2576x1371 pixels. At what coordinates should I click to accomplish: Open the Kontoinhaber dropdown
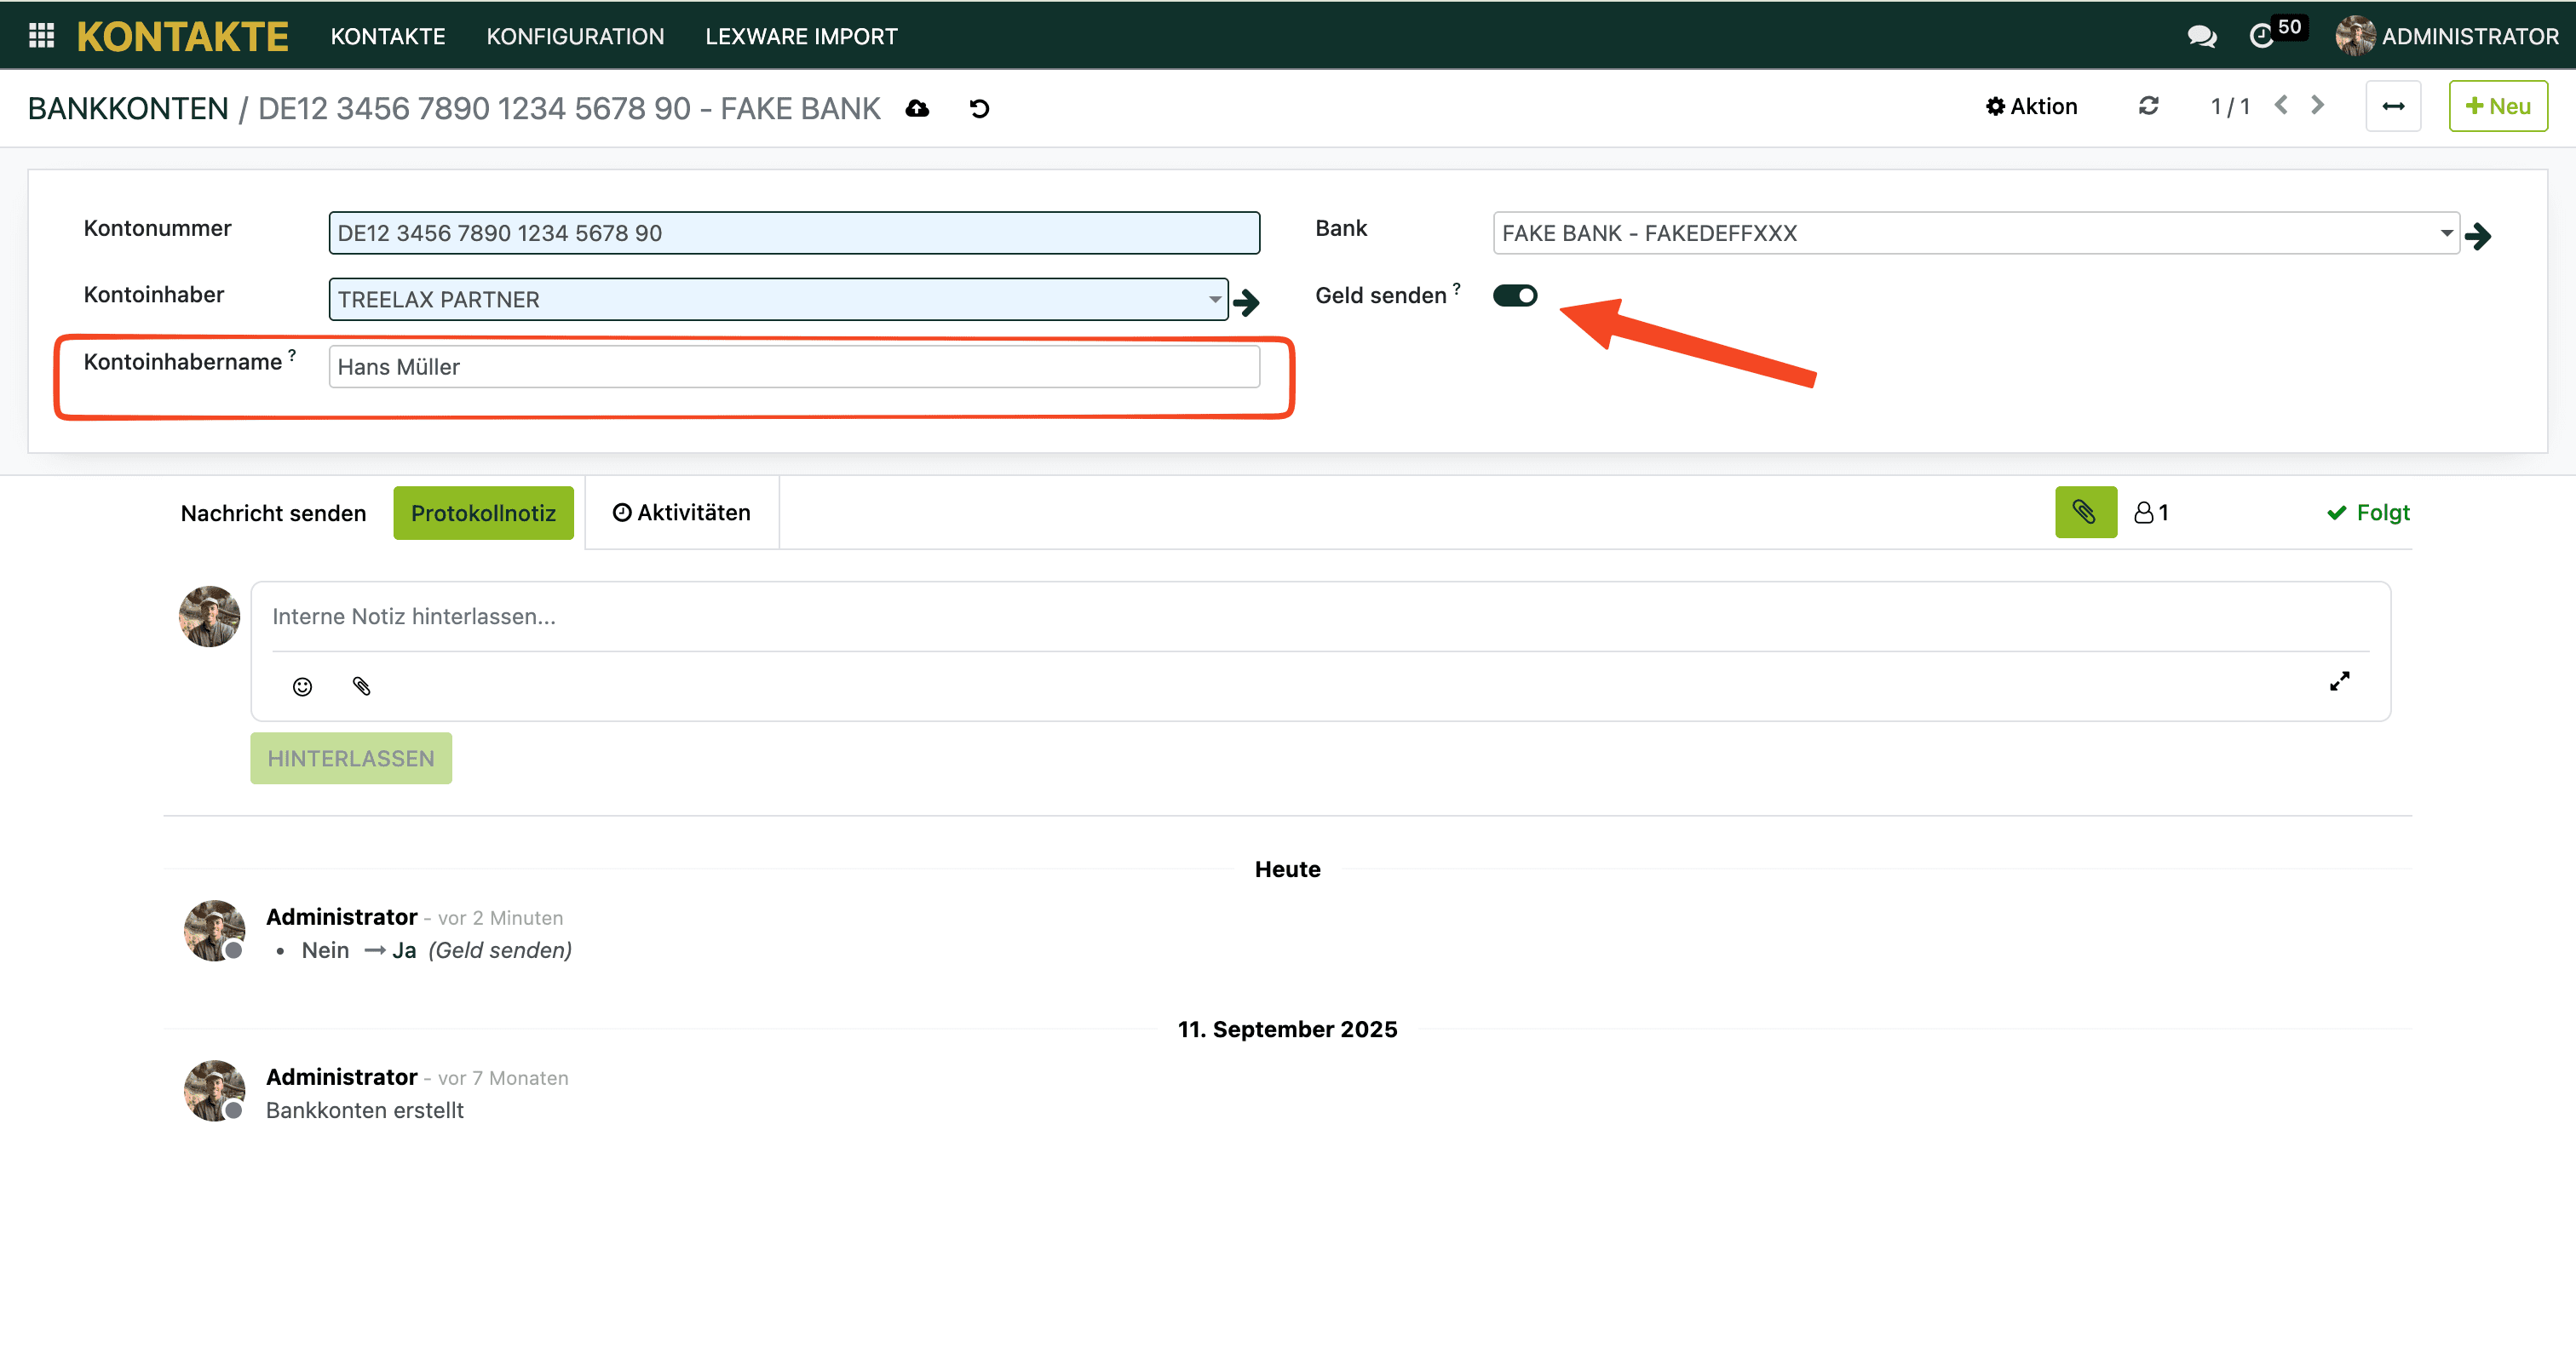(1214, 299)
